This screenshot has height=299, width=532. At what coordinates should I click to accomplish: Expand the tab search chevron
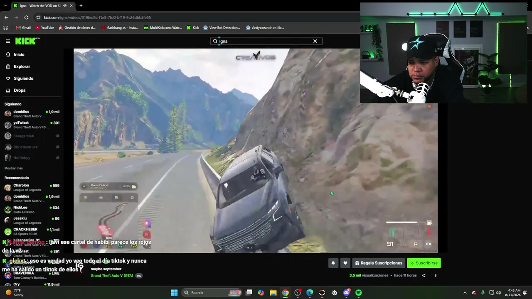pos(5,6)
